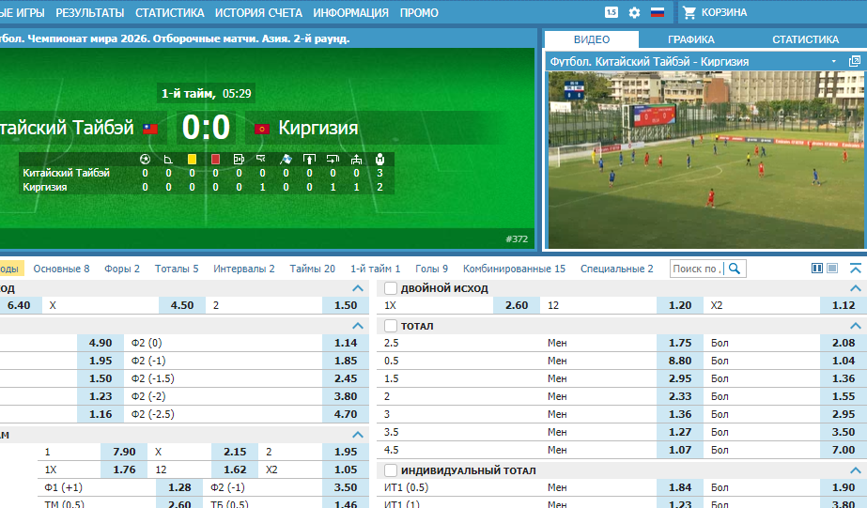Tick the Тотал market checkbox
The width and height of the screenshot is (867, 508).
coord(391,326)
